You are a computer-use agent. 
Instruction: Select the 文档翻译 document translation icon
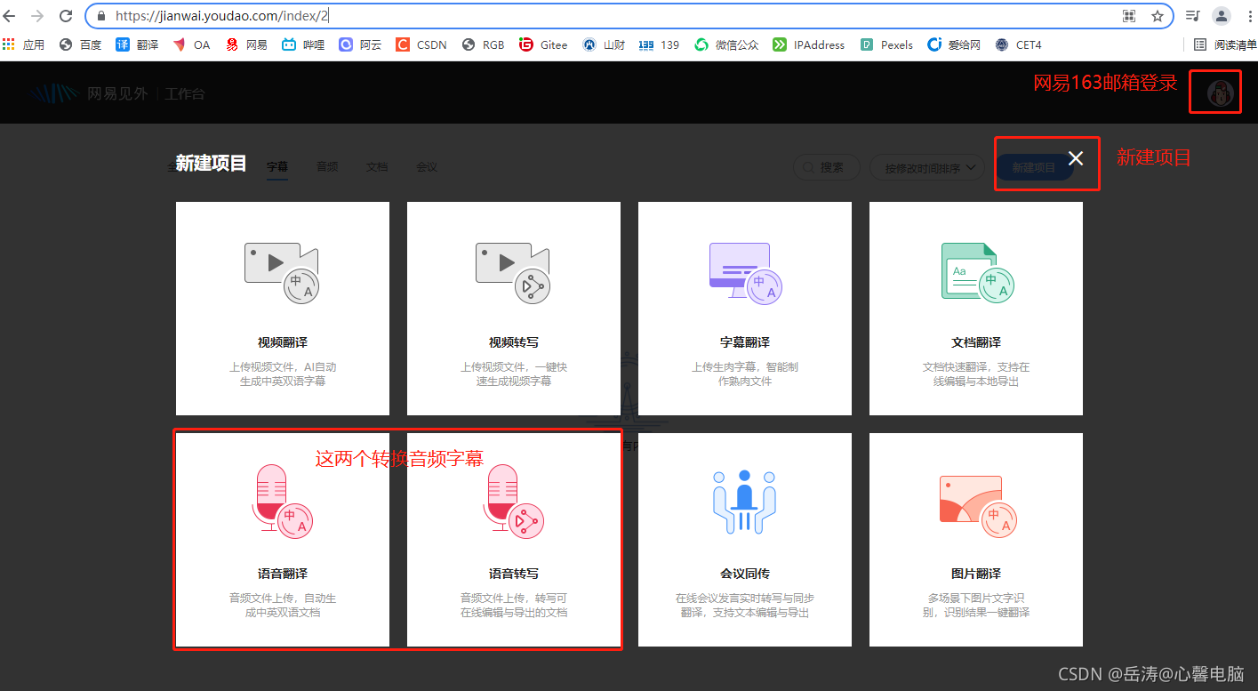(x=977, y=273)
